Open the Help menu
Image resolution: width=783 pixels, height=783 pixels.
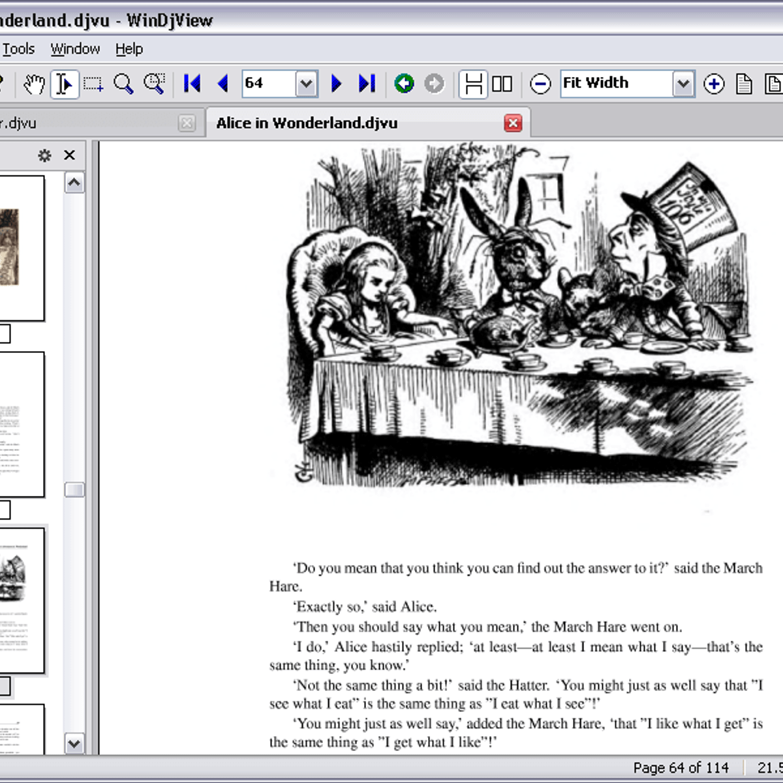tap(129, 49)
